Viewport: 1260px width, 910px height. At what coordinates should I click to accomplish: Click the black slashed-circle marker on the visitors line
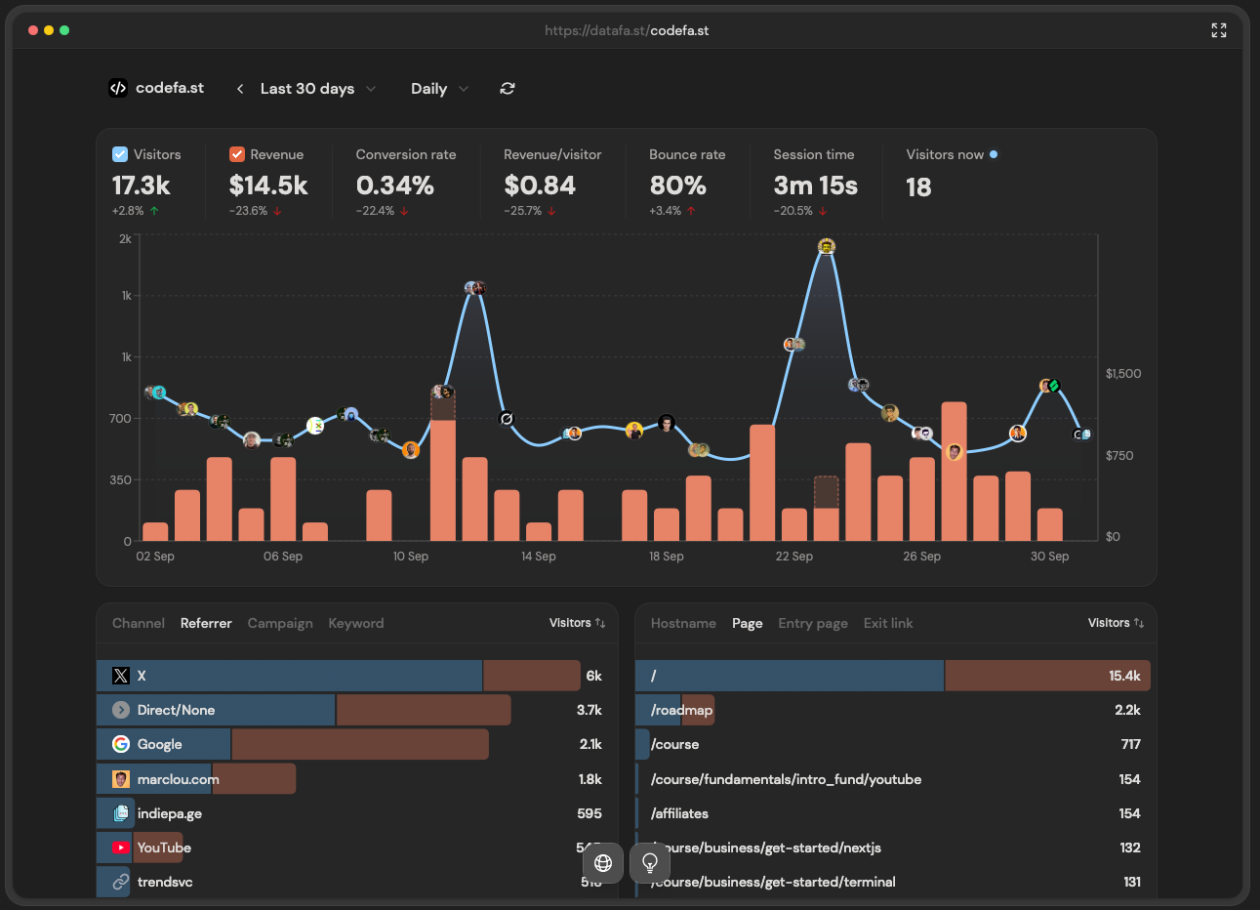click(x=506, y=419)
